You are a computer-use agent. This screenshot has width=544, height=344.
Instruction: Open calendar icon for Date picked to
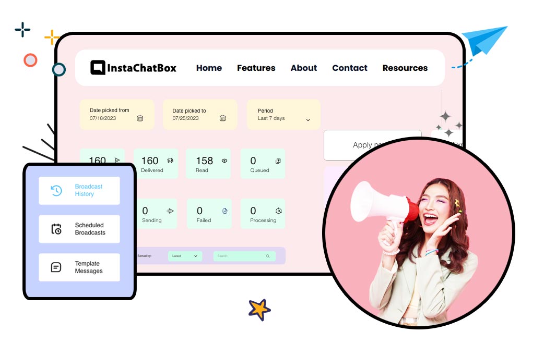223,118
